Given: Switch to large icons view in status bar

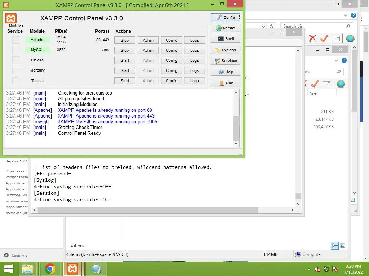Looking at the screenshot, I should [x=343, y=246].
